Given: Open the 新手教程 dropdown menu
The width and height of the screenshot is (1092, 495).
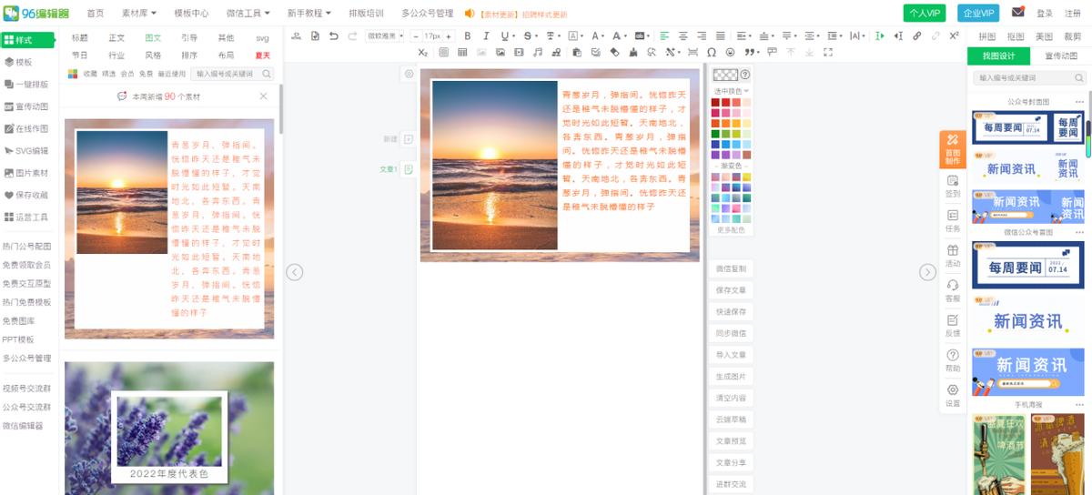Looking at the screenshot, I should click(308, 14).
